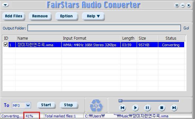
Task: Click the file path in status bar
Action: 127,116
